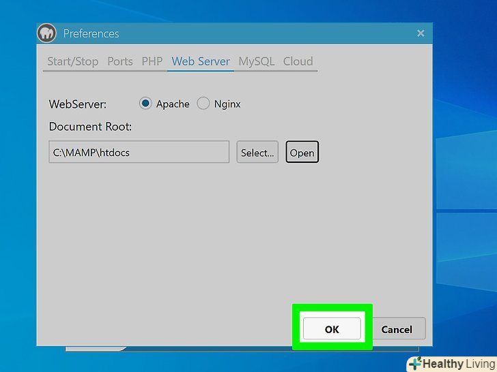Screen dimensions: 497x372
Task: Confirm preferences with OK
Action: [332, 329]
